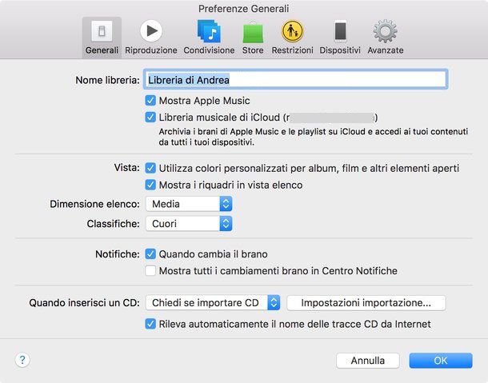Open the Dispositivi phone icon

tap(340, 31)
